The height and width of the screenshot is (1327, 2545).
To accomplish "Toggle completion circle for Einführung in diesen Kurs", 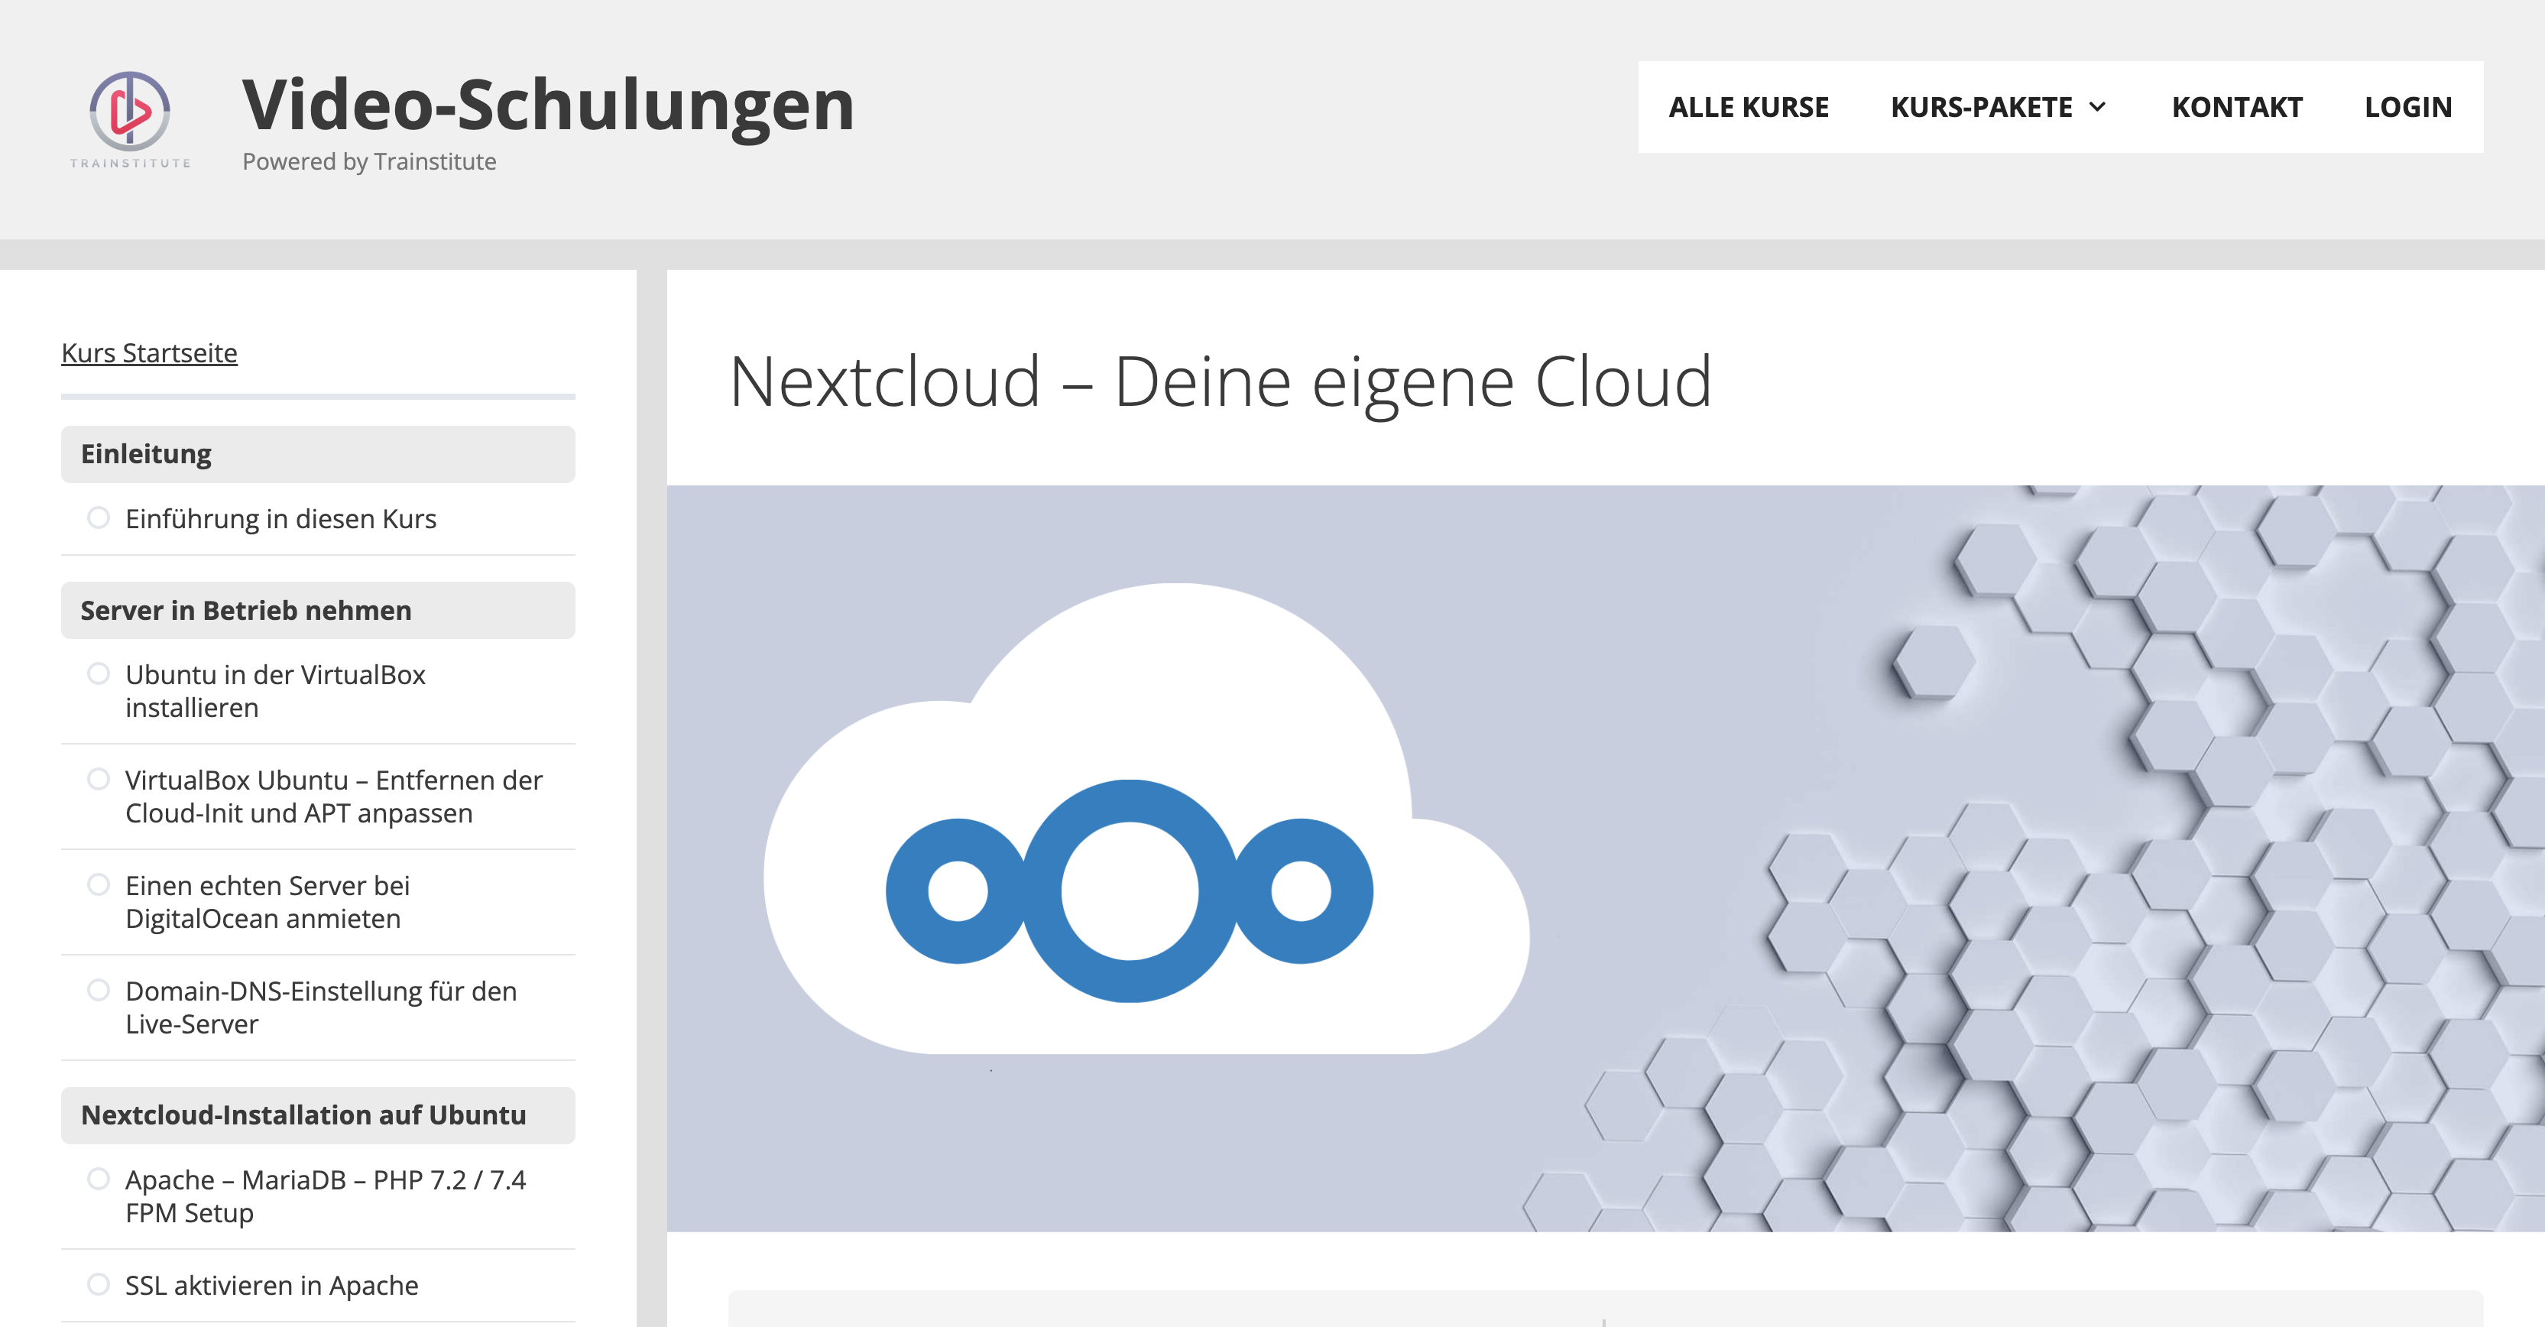I will (98, 517).
